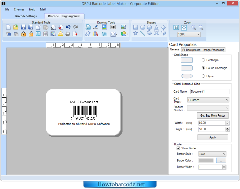Image resolution: width=240 pixels, height=189 pixels.
Task: Open the Image Processing tab
Action: 214,50
